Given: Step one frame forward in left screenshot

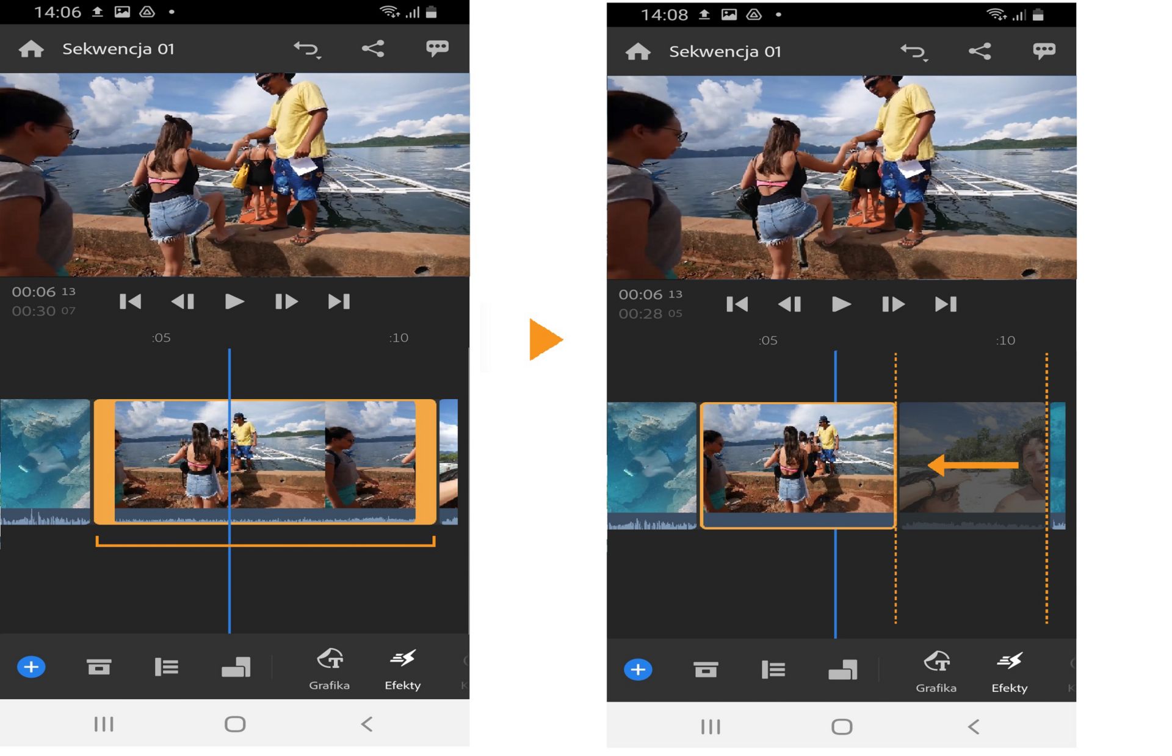Looking at the screenshot, I should tap(286, 301).
